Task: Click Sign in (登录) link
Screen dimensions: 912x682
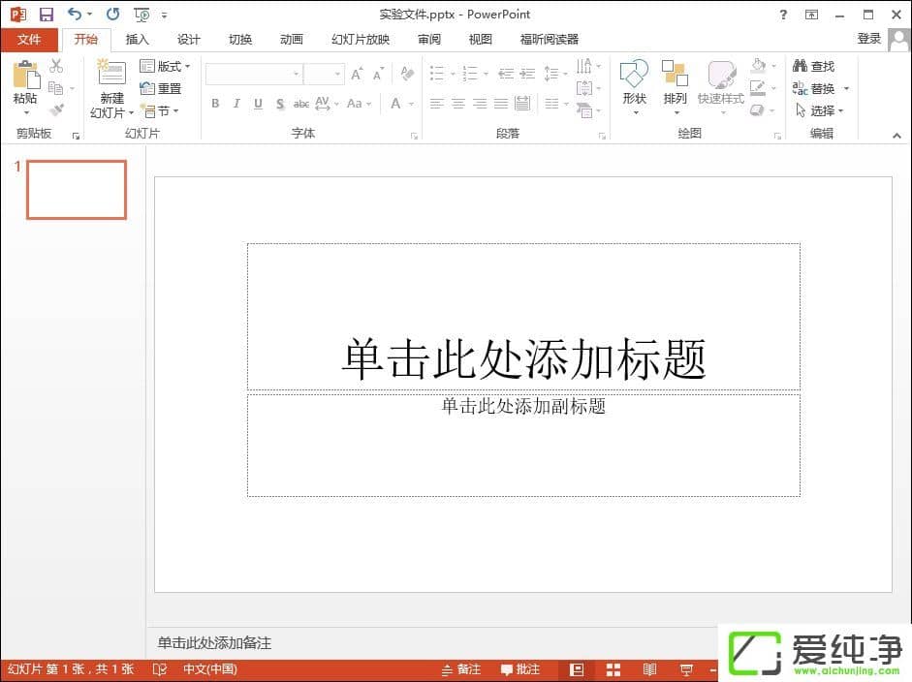Action: (869, 39)
